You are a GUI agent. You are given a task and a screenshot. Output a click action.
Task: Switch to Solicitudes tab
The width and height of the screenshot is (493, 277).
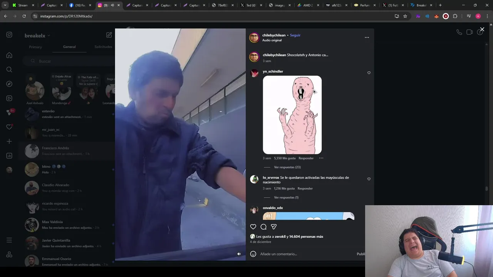click(x=103, y=47)
